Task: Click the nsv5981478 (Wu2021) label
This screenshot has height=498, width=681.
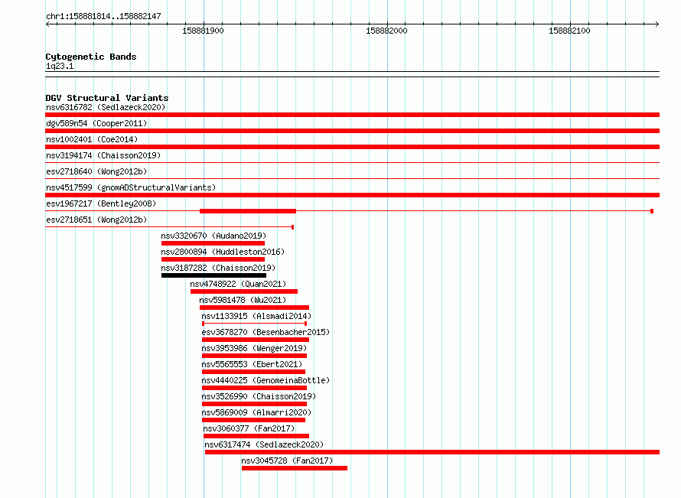Action: (243, 300)
